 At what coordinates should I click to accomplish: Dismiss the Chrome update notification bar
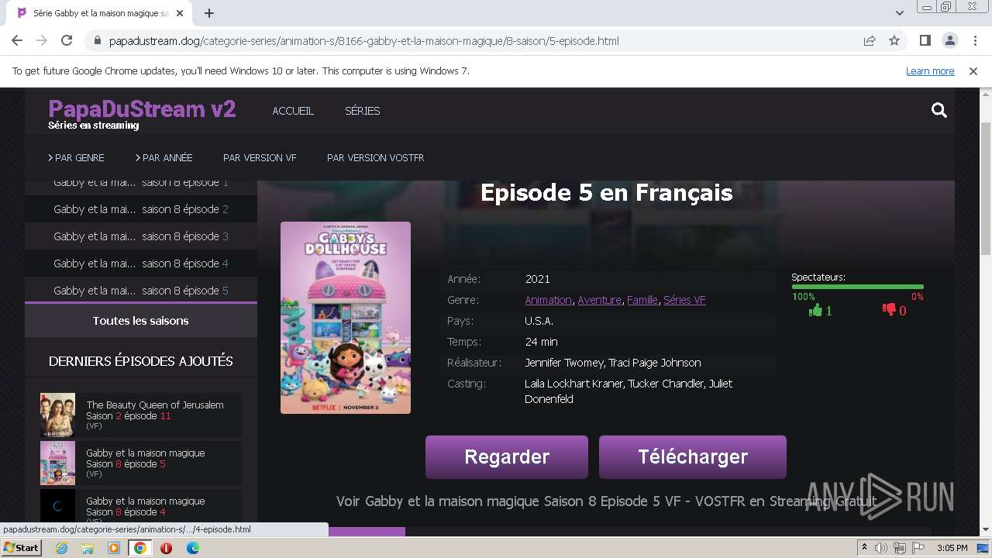pyautogui.click(x=973, y=71)
